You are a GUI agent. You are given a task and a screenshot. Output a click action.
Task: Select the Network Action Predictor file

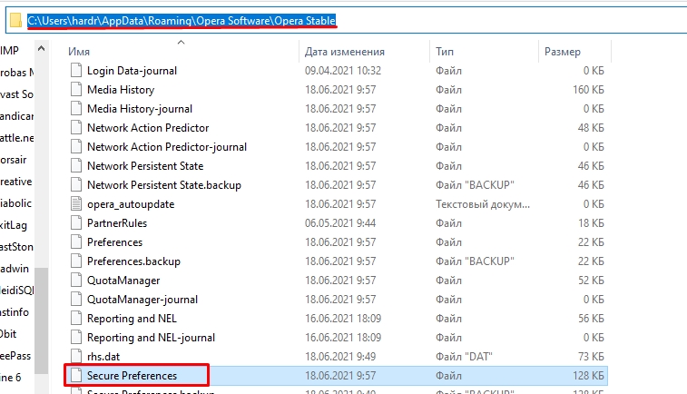tap(148, 128)
